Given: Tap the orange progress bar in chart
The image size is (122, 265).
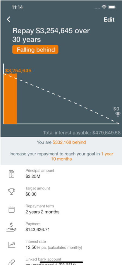Looking at the screenshot, I should click(x=10, y=98).
